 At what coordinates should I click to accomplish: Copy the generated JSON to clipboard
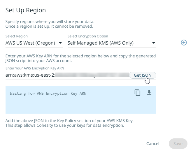point(137,93)
